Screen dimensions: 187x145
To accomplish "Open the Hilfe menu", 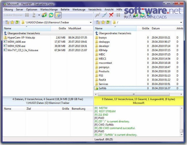I will [119, 10].
